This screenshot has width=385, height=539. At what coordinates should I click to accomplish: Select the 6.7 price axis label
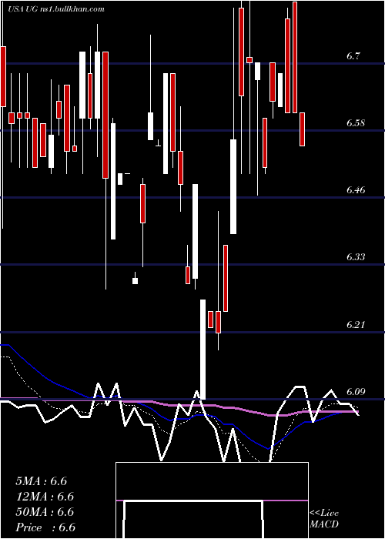353,56
